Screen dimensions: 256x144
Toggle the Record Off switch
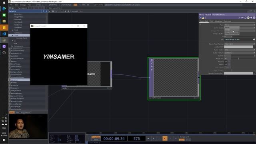point(227,62)
